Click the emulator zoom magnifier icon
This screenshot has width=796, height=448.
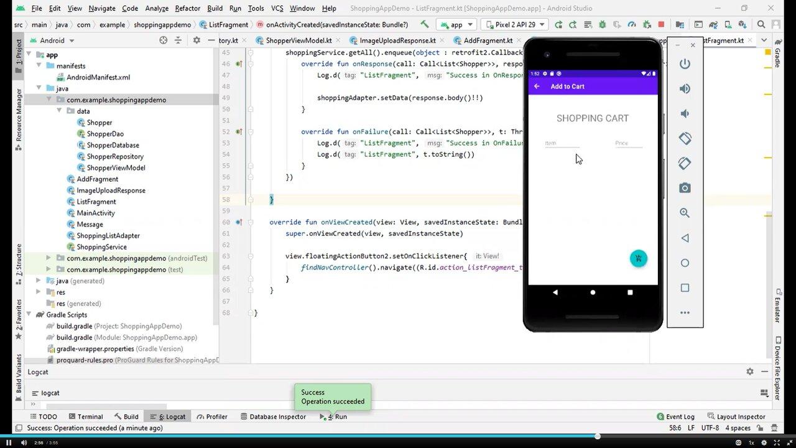[x=685, y=213]
